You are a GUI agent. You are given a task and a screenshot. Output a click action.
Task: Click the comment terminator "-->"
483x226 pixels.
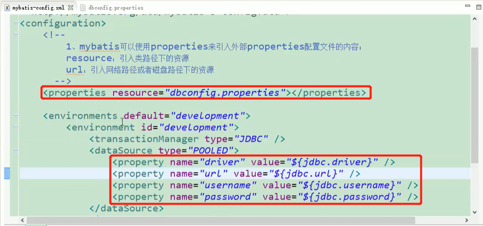click(63, 81)
